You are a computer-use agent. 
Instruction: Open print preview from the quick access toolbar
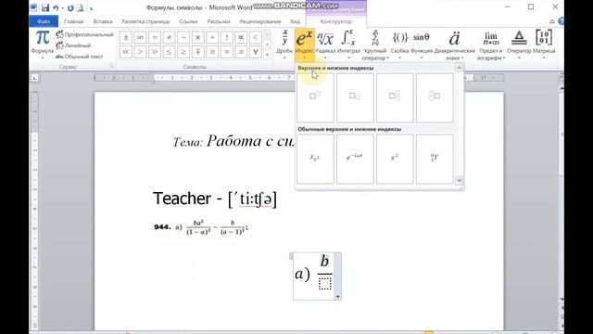[80, 7]
